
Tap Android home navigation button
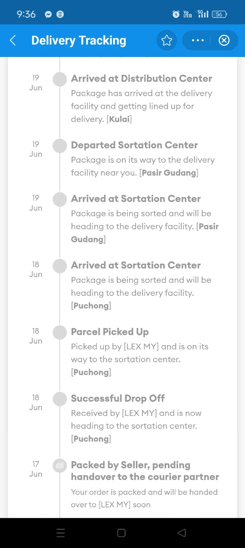pyautogui.click(x=121, y=533)
